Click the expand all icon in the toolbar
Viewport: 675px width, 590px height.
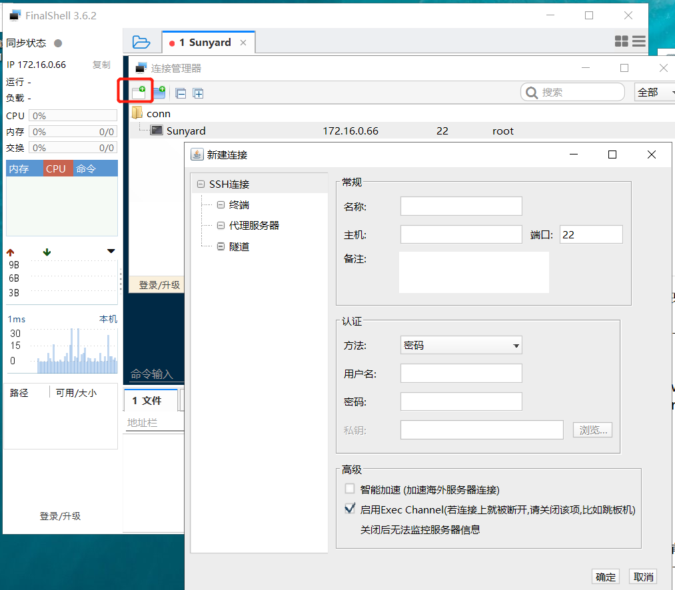(x=198, y=93)
